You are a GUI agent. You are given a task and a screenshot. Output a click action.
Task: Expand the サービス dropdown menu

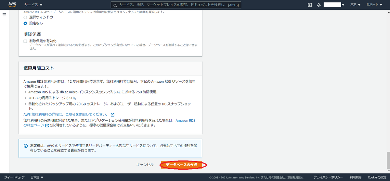pos(33,5)
